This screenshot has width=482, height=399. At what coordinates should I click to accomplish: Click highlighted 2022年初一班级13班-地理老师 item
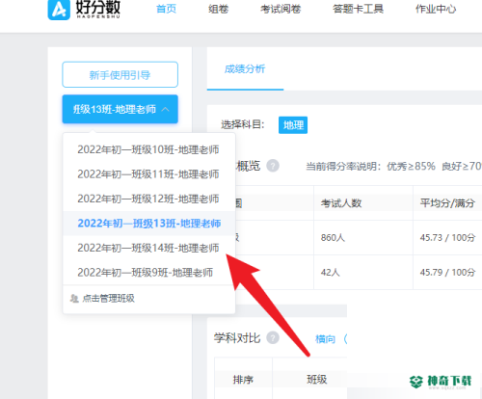pos(148,224)
